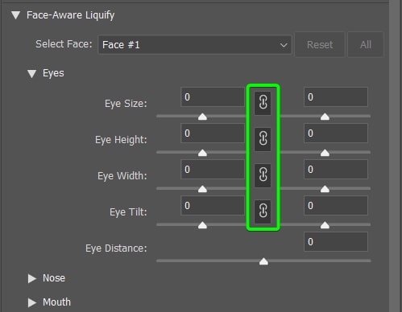The image size is (402, 312).
Task: Click the left Eye Height value field
Action: pos(213,133)
